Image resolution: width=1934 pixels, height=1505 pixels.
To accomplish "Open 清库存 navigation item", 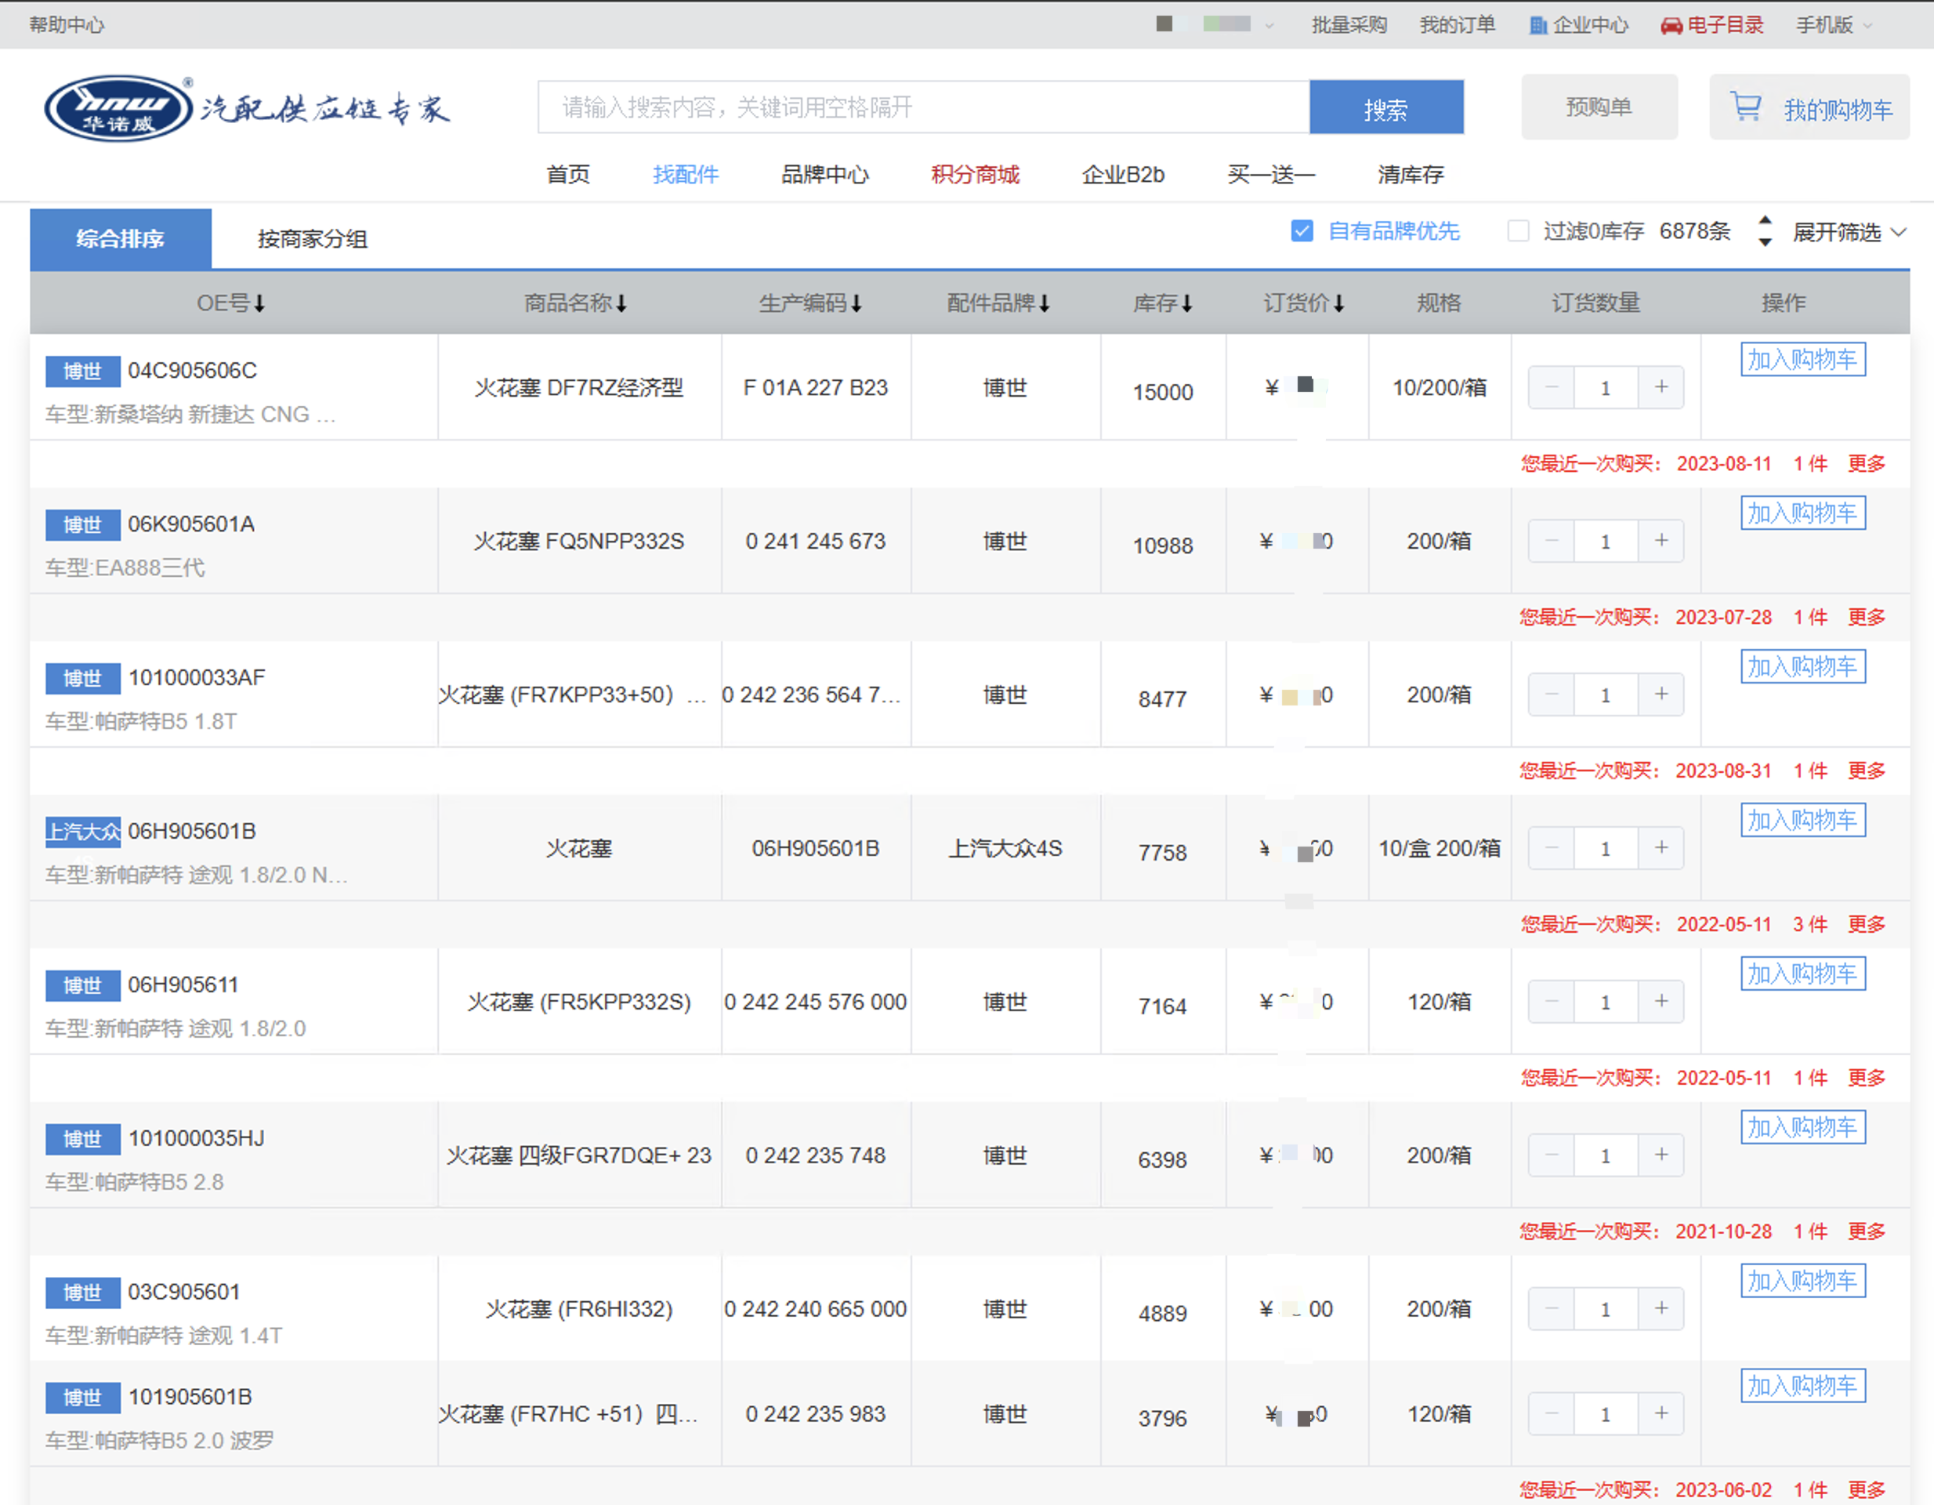I will (x=1411, y=175).
